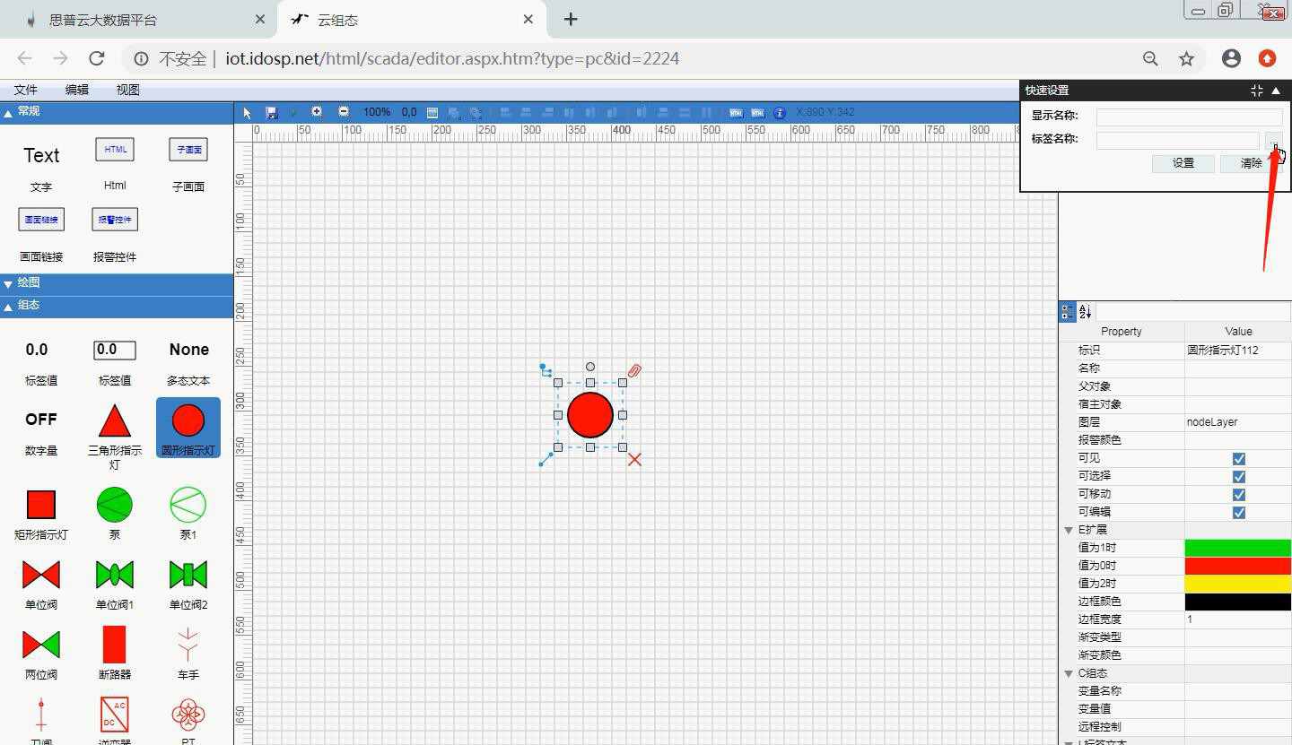1292x745 pixels.
Task: Select the 三角形指示灯 triangle indicator component
Action: [115, 429]
